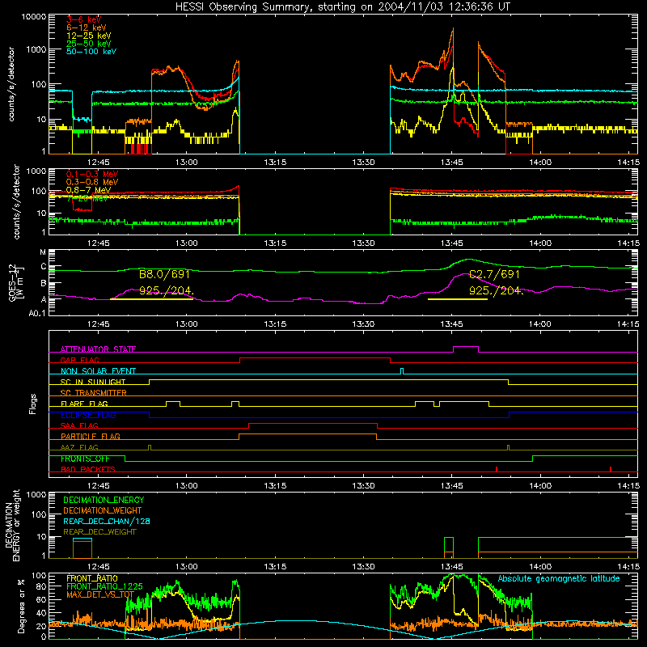Click the GOES panel M class tick label
The width and height of the screenshot is (647, 647).
[43, 252]
